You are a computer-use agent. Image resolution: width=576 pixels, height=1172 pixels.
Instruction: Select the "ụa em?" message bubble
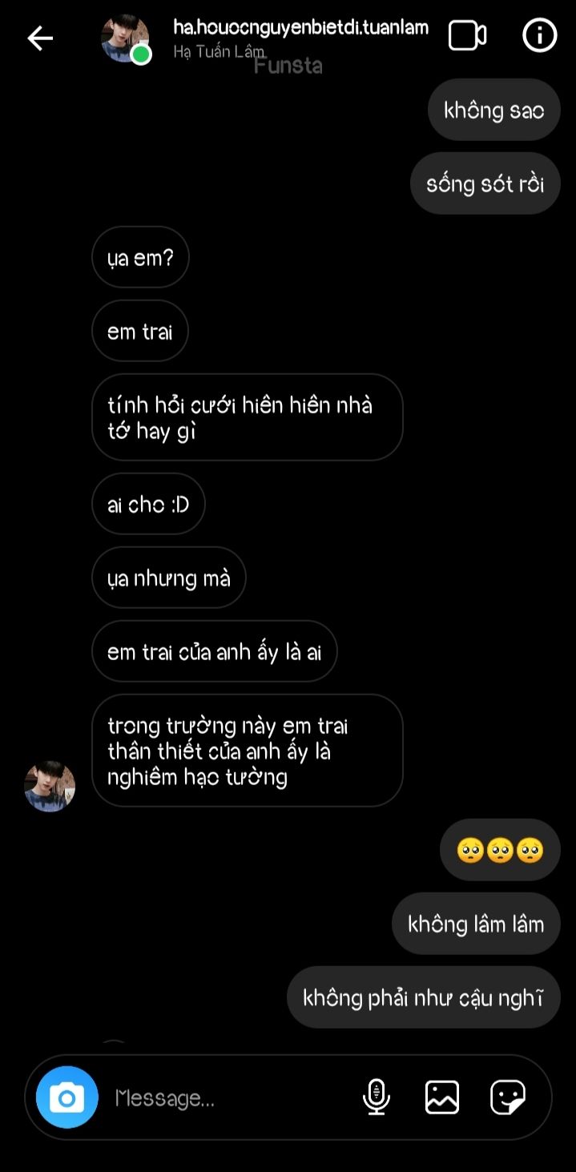point(140,257)
